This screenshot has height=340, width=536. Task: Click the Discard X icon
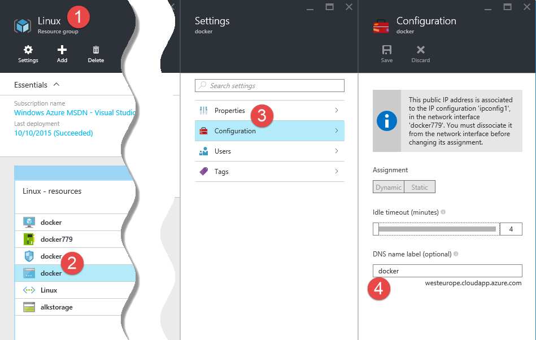click(x=420, y=50)
